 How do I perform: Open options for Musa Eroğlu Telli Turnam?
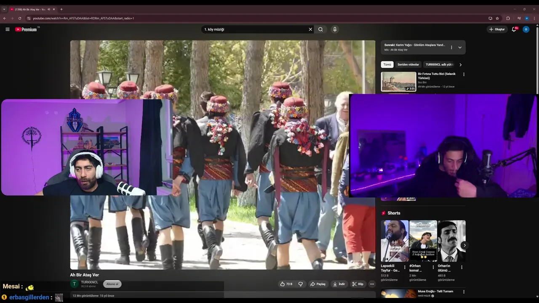(x=464, y=292)
